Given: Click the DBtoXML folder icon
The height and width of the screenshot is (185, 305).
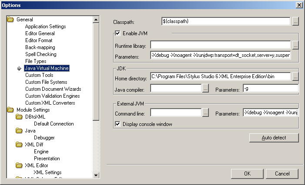Looking at the screenshot, I should click(19, 117).
